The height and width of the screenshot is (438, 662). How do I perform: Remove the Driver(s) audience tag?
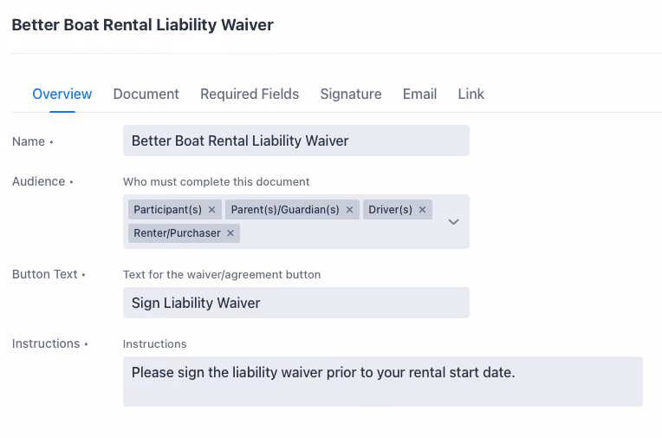click(x=422, y=210)
